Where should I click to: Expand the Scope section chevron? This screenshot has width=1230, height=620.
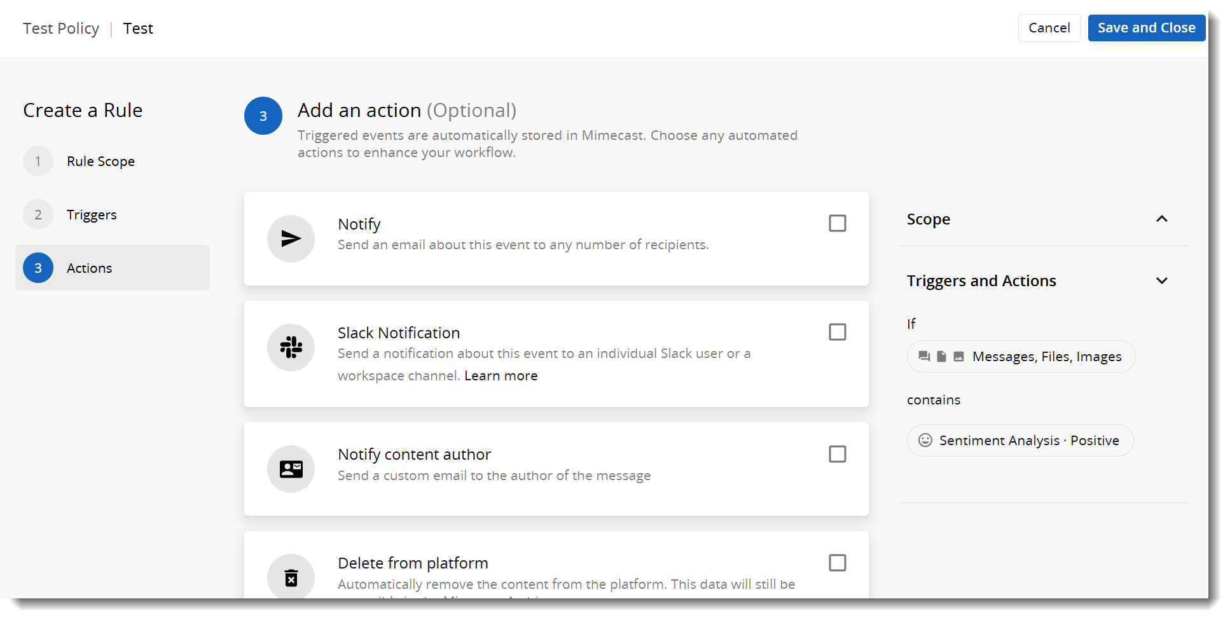click(x=1161, y=219)
